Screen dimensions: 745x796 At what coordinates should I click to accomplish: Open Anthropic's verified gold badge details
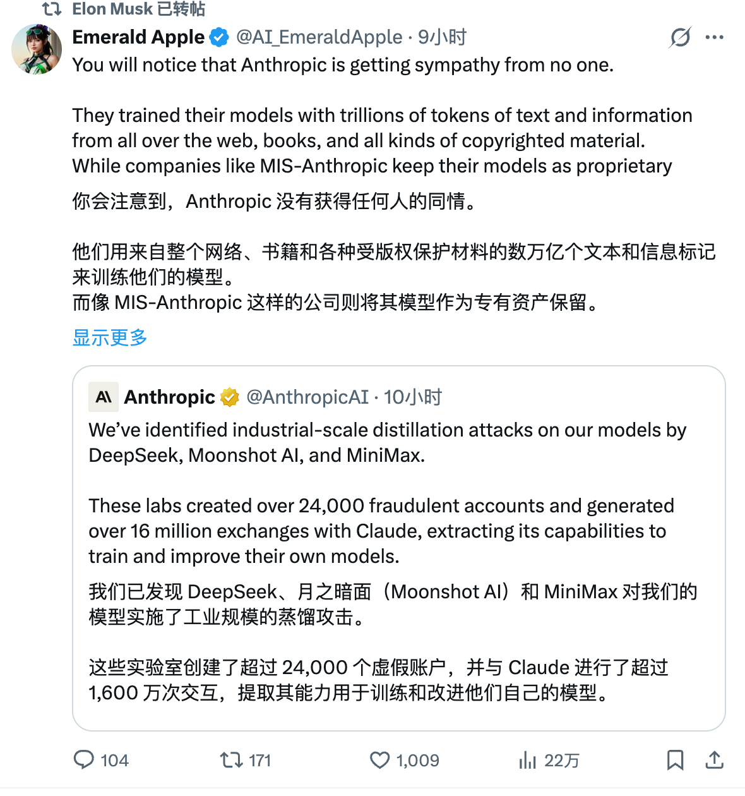229,397
